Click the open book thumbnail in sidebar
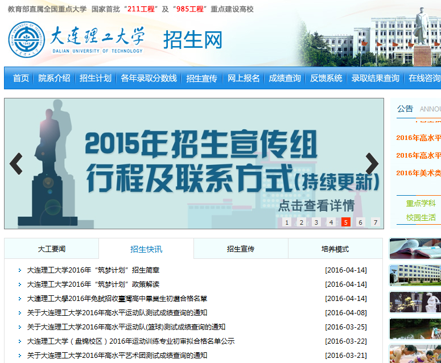 coord(415,249)
